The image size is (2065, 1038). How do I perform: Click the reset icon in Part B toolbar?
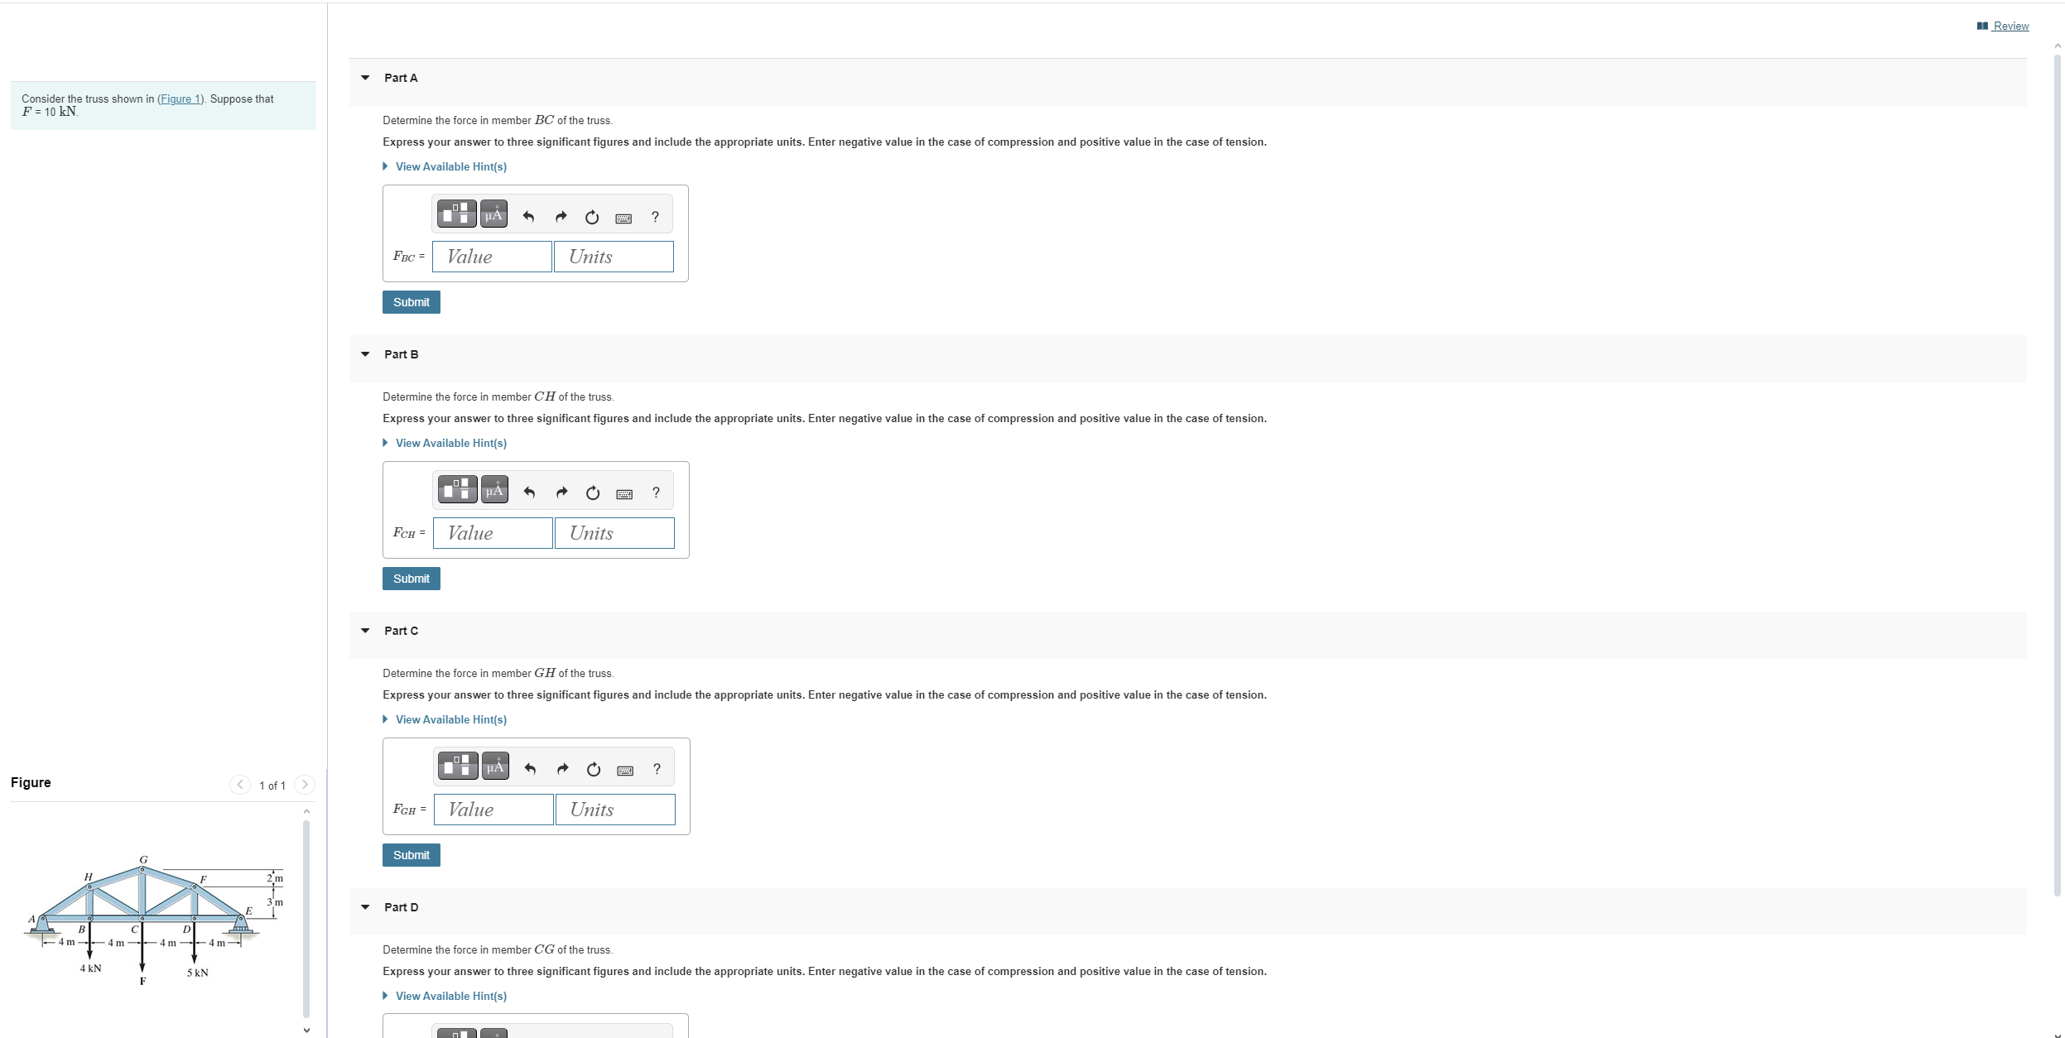[593, 493]
